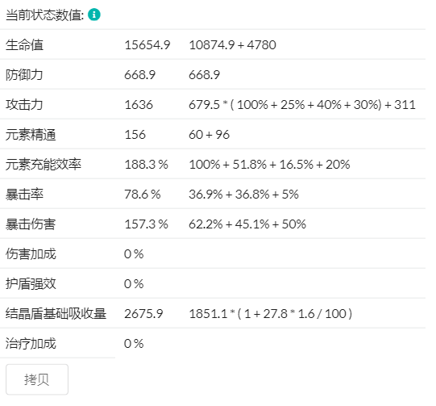The width and height of the screenshot is (436, 406).
Task: Select the 暴击率 value 78.6 %
Action: [x=143, y=195]
